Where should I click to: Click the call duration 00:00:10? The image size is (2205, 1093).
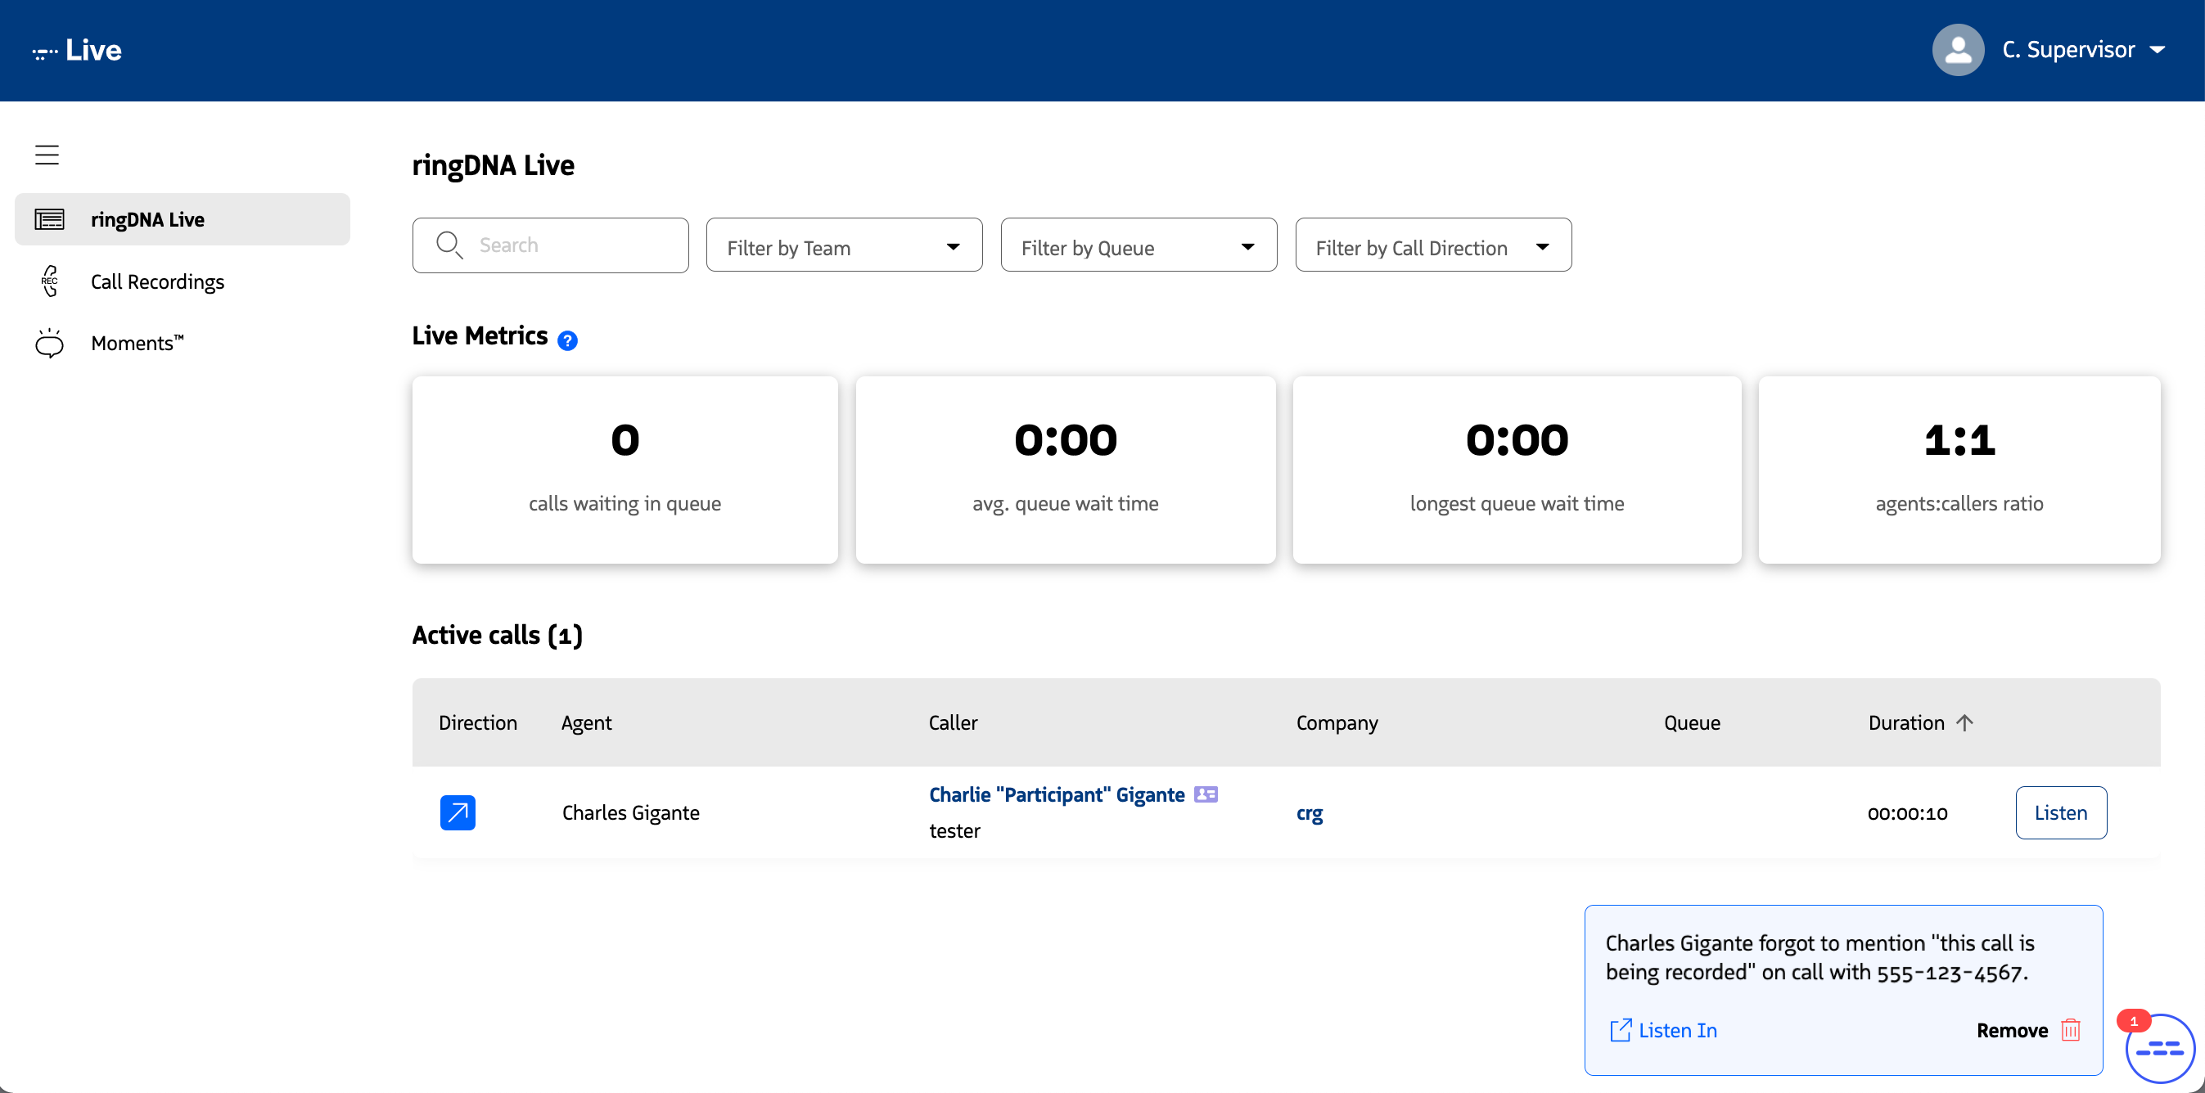click(x=1907, y=813)
